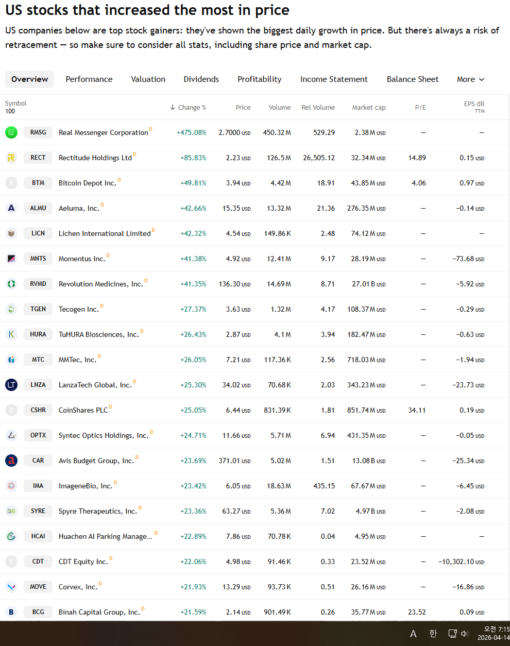
Task: Open the Profitability tab
Action: pos(260,79)
